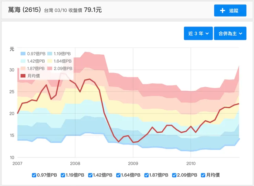
Task: Click the 1.64倍PB legend color swatch
Action: [50, 61]
